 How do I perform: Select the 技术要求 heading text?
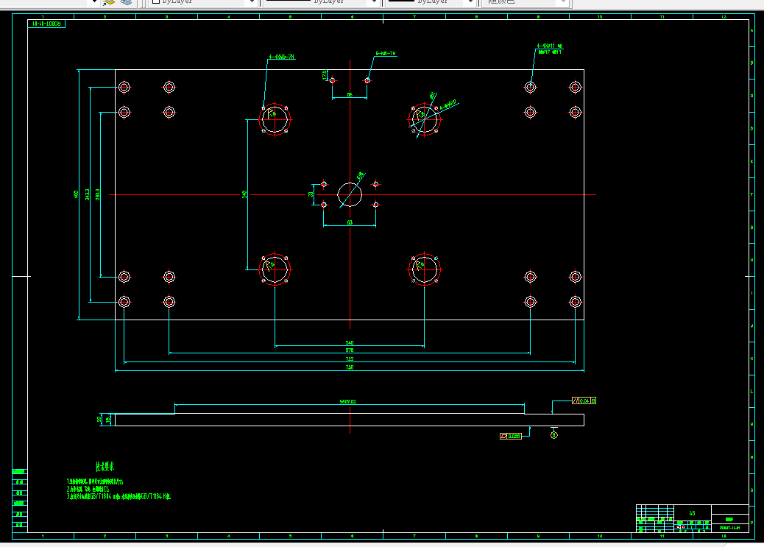[x=105, y=467]
